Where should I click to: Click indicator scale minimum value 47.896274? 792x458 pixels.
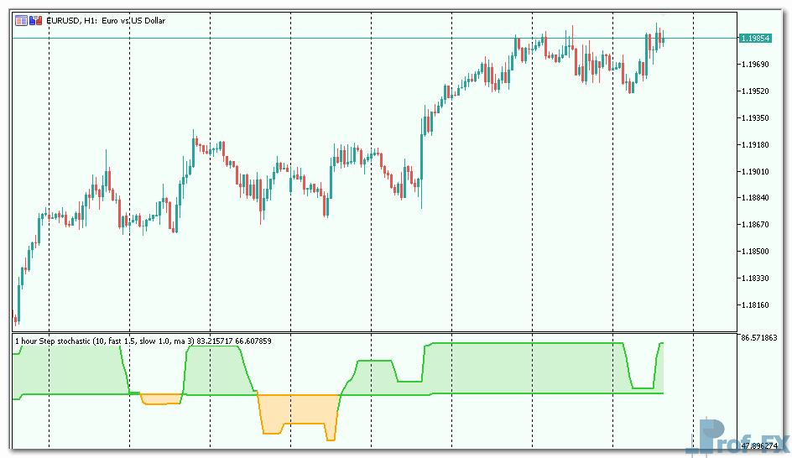tap(759, 446)
